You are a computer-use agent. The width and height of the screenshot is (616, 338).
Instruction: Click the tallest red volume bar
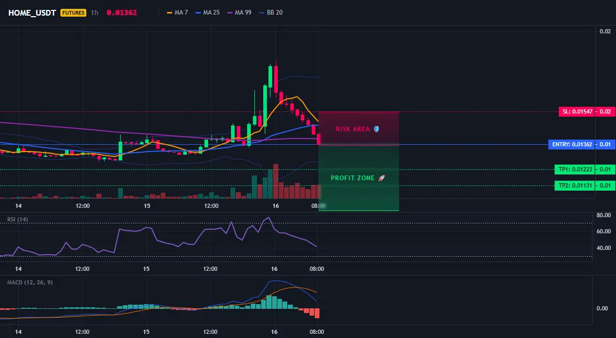276,181
